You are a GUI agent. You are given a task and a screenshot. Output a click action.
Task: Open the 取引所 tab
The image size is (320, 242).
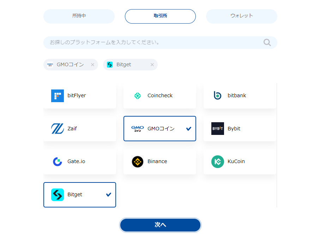click(x=160, y=16)
